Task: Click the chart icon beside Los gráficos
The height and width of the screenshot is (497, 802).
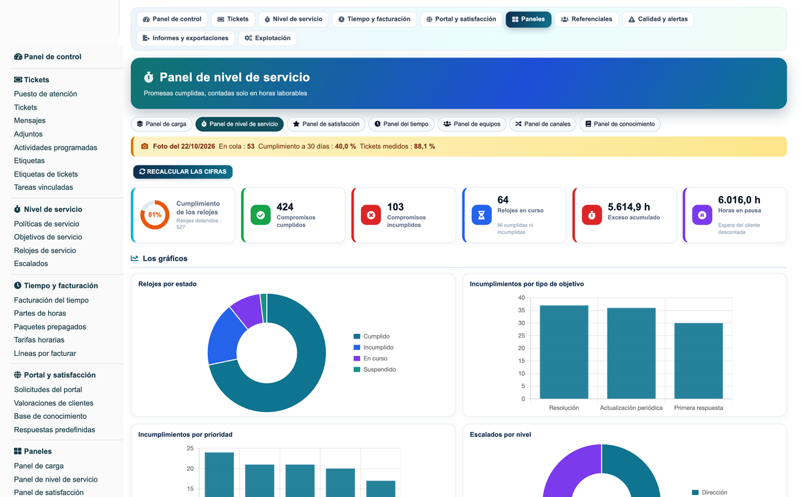Action: pyautogui.click(x=134, y=258)
